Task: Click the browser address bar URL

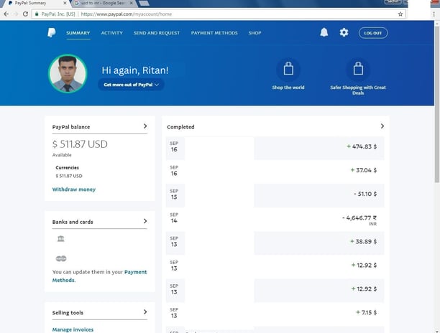Action: [126, 14]
